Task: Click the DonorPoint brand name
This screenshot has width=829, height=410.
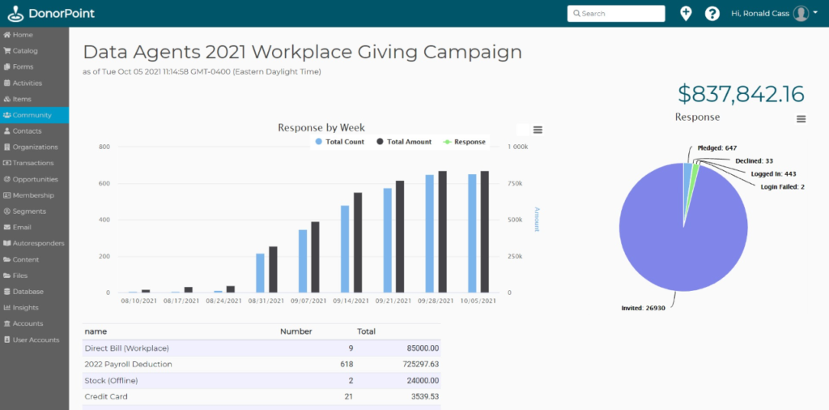Action: (x=62, y=13)
